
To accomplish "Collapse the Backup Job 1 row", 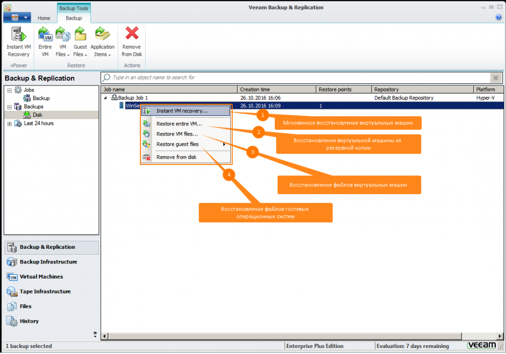I will point(105,98).
